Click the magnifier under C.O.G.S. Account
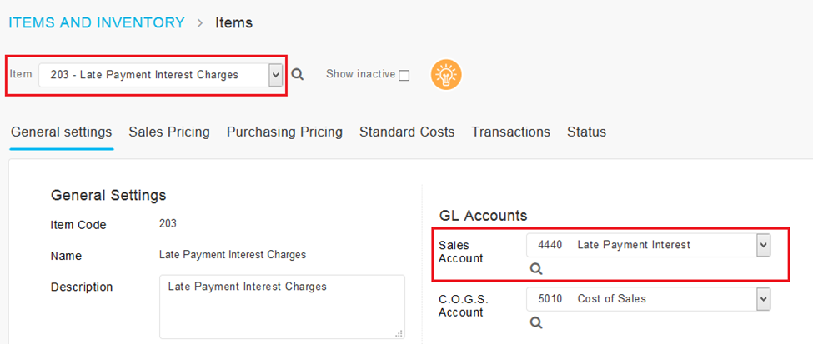This screenshot has height=344, width=813. pos(536,322)
